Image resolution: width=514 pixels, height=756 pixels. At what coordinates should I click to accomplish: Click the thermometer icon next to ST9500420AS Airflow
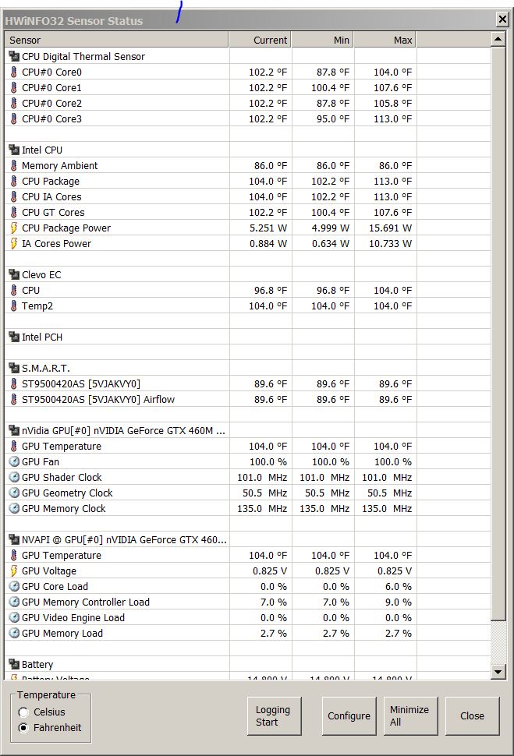tap(13, 399)
